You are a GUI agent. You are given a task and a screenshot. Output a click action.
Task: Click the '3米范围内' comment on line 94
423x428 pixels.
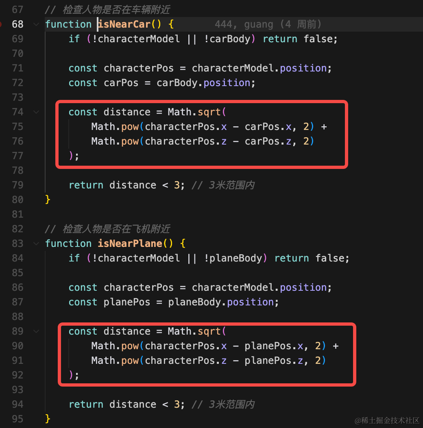point(231,404)
